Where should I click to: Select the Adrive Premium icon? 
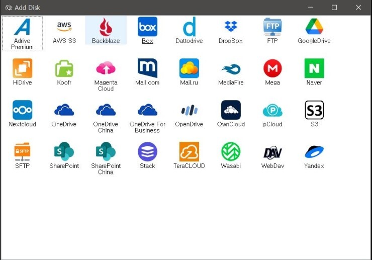22,27
